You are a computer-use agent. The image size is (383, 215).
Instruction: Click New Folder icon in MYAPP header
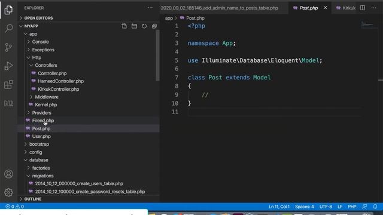click(x=134, y=26)
